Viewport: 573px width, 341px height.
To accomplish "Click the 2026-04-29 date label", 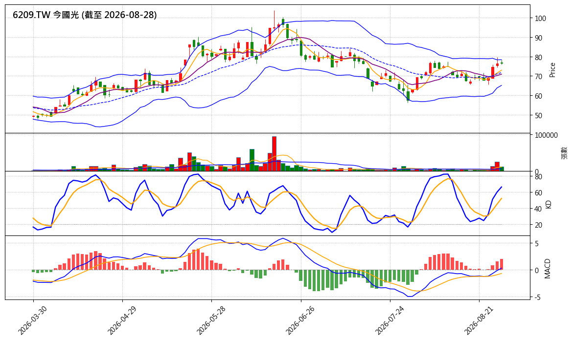I will click(122, 320).
